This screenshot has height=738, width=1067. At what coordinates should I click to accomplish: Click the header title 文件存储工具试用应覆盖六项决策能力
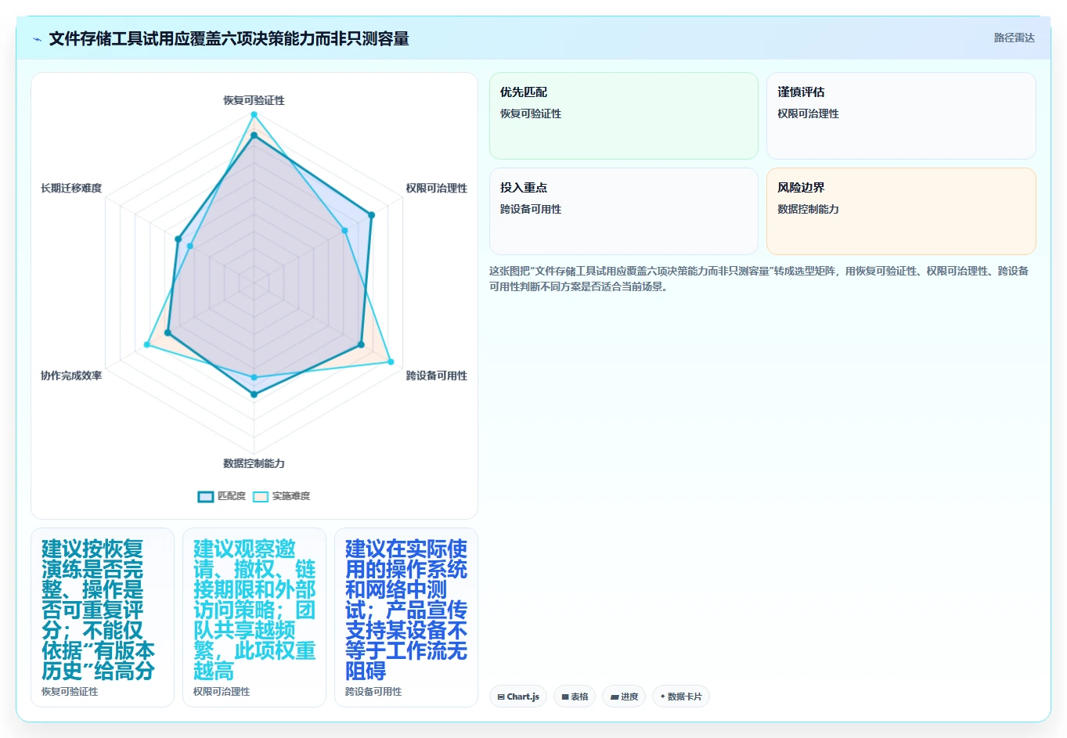(x=229, y=38)
